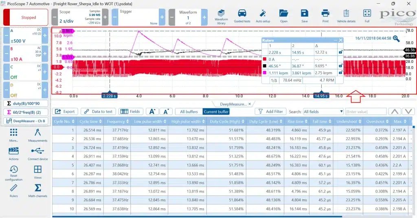Decrease font size in DeepMeasure table

coord(166,112)
